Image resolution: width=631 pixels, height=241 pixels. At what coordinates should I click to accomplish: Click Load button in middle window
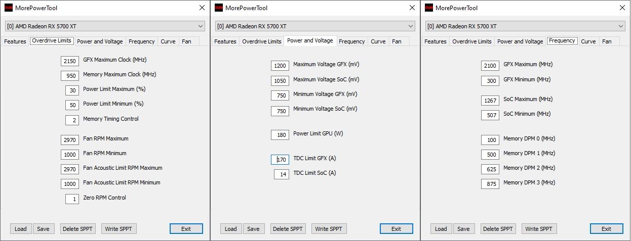(231, 229)
